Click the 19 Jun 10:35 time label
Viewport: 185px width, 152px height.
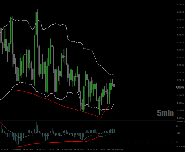pyautogui.click(x=41, y=150)
